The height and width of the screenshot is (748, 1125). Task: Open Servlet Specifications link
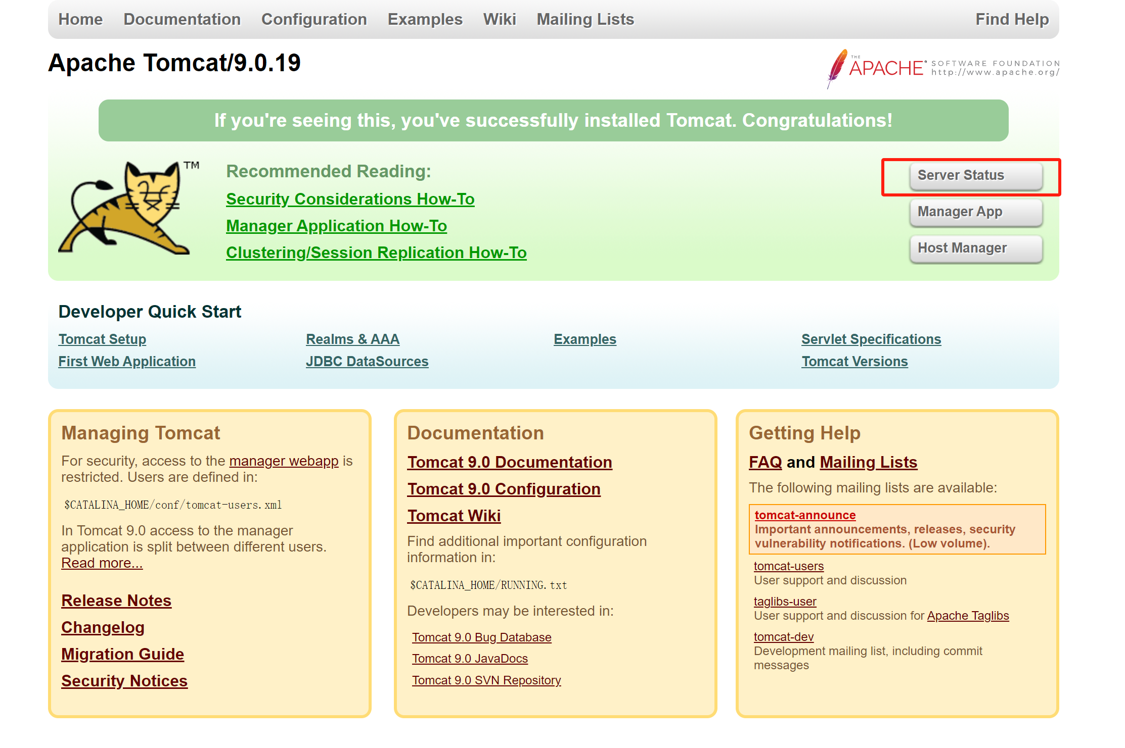tap(871, 339)
